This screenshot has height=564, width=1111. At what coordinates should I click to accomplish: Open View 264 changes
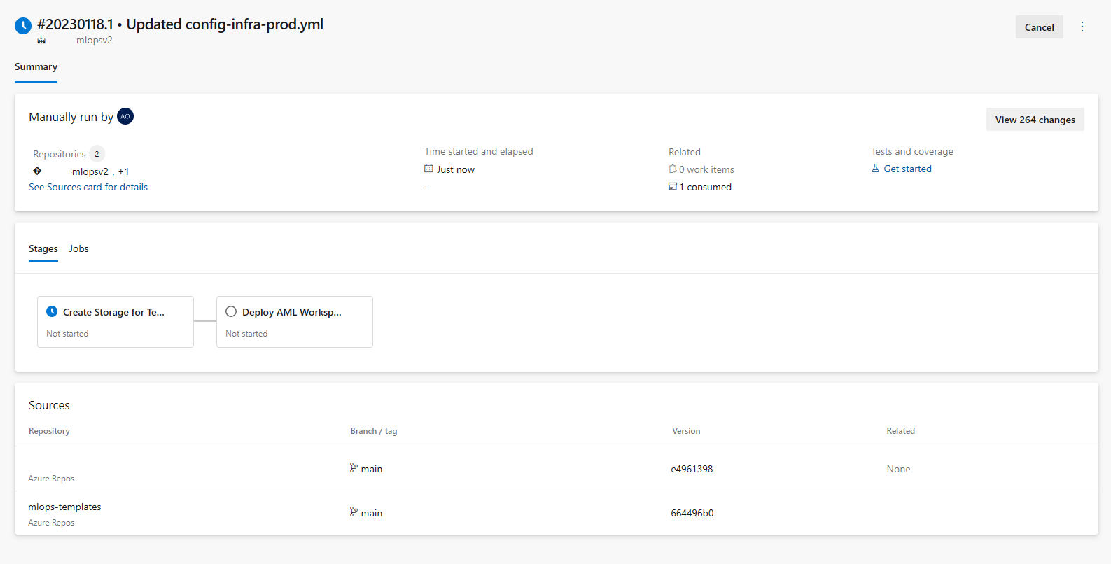point(1035,120)
